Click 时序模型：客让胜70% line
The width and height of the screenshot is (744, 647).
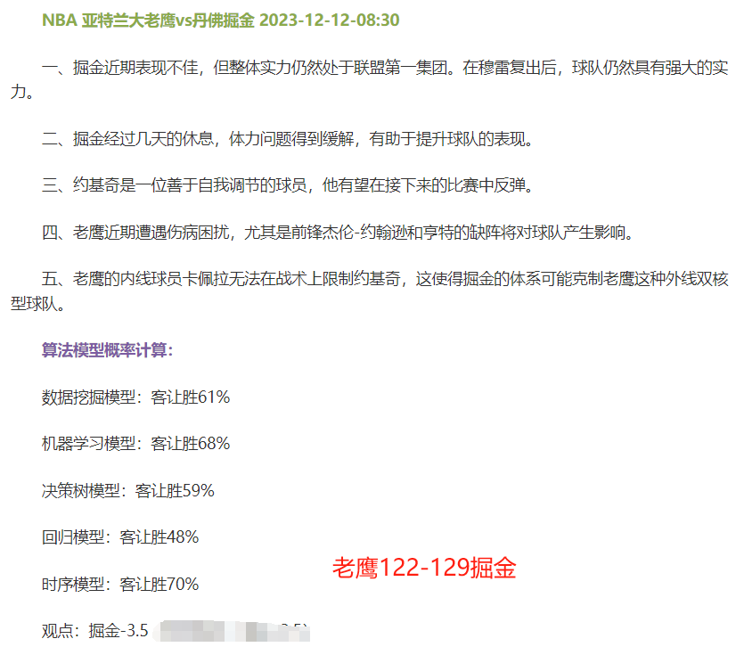[x=120, y=584]
